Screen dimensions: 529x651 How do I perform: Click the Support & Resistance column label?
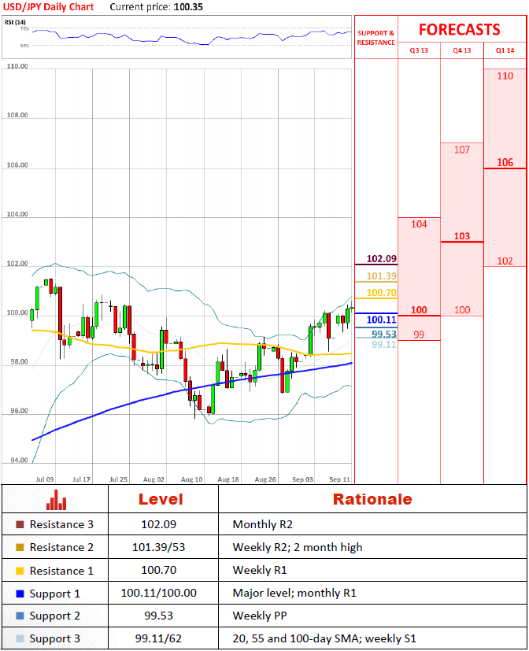click(x=376, y=38)
